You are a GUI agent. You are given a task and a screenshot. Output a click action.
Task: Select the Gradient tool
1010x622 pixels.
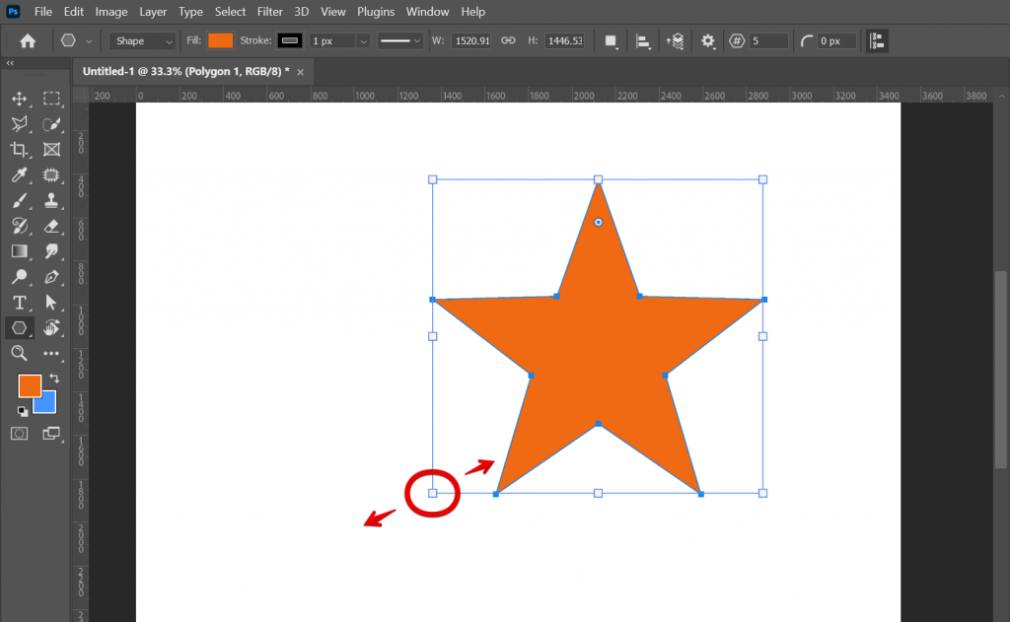point(21,250)
